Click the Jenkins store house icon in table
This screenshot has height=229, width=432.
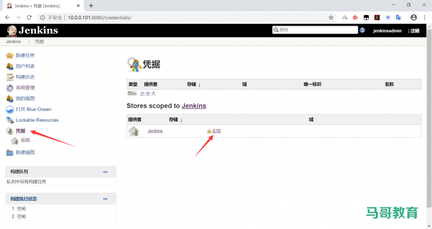(x=133, y=131)
